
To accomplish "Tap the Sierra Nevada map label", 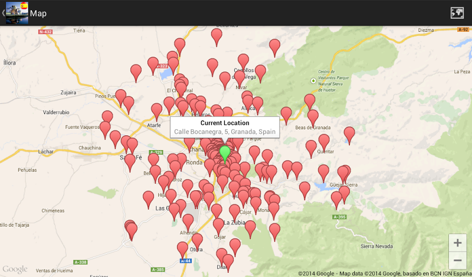I will point(376,246).
